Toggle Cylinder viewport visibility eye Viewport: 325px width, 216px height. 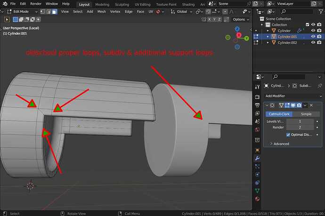[313, 31]
